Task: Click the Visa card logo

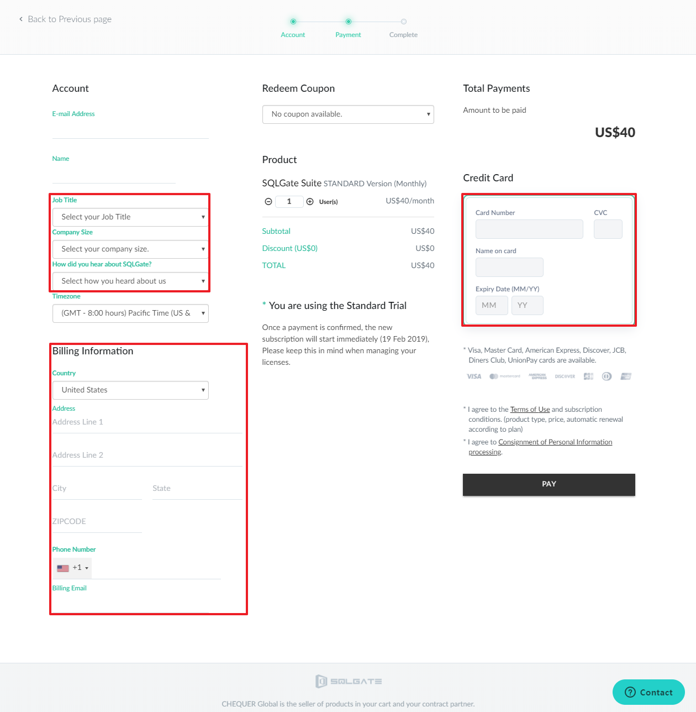Action: point(474,376)
